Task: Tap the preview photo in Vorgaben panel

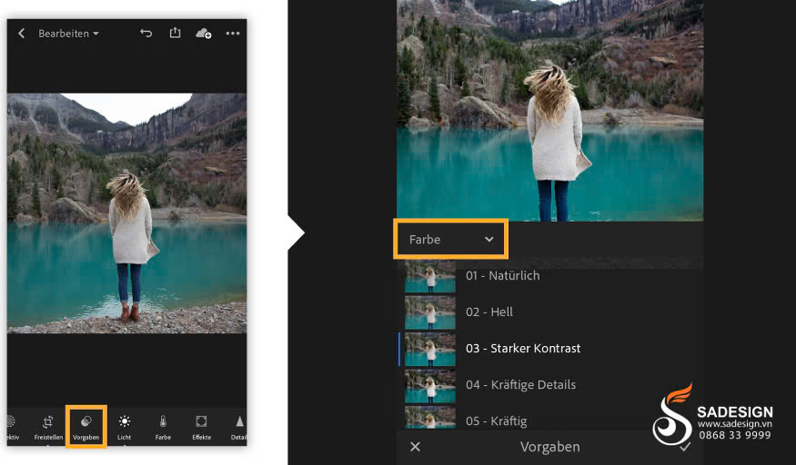Action: point(549,111)
